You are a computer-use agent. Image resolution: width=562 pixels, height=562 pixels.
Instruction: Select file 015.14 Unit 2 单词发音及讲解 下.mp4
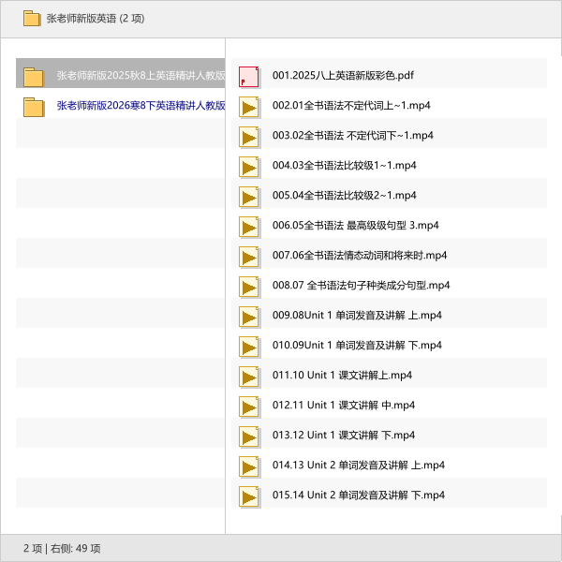[x=358, y=495]
